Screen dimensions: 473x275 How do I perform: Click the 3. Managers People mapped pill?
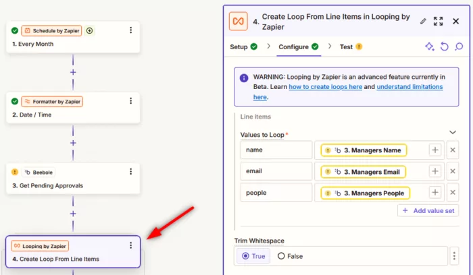(366, 193)
